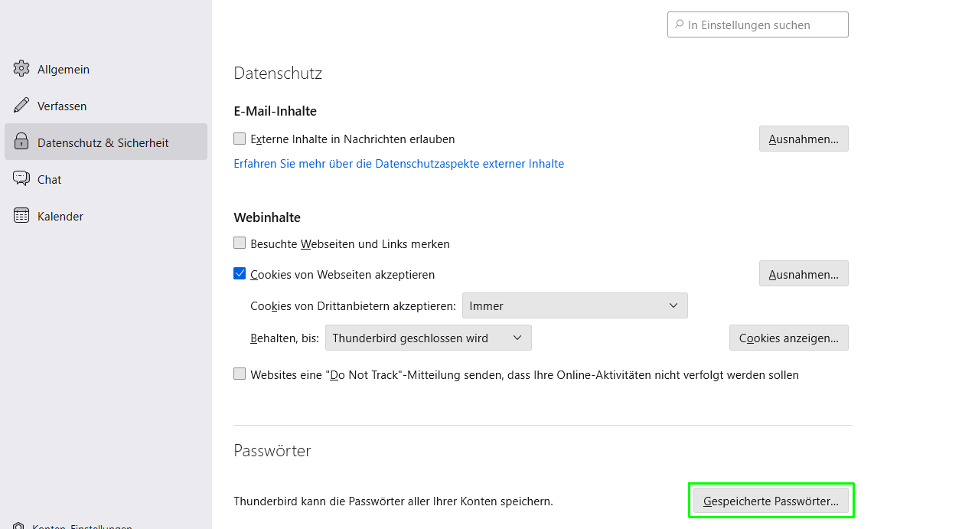Viewport: 962px width, 529px height.
Task: Open Gespeicherte Passwörter dialog
Action: tap(771, 501)
